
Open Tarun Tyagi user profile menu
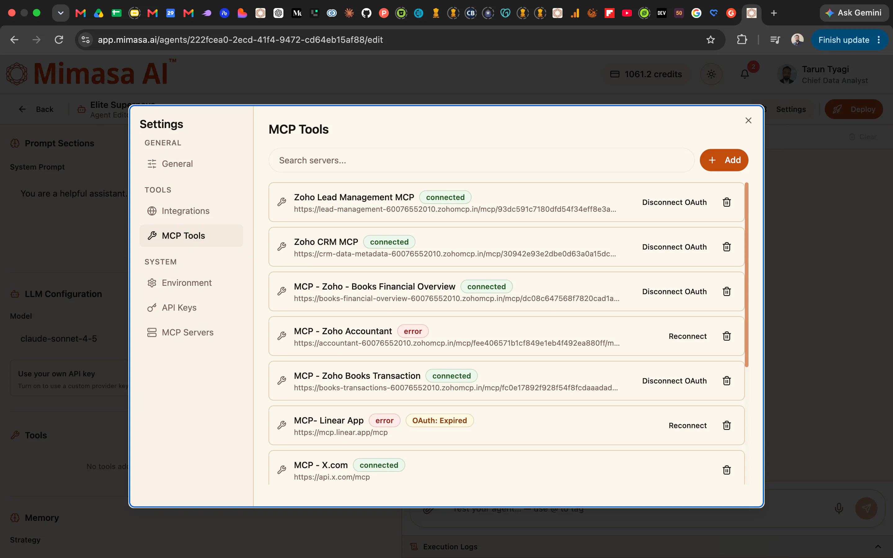click(x=823, y=74)
